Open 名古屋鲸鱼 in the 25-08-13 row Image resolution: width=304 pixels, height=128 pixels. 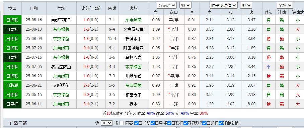133,29
